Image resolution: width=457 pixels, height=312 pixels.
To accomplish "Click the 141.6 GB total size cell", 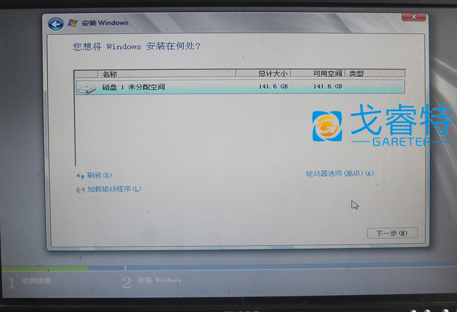I will [273, 87].
